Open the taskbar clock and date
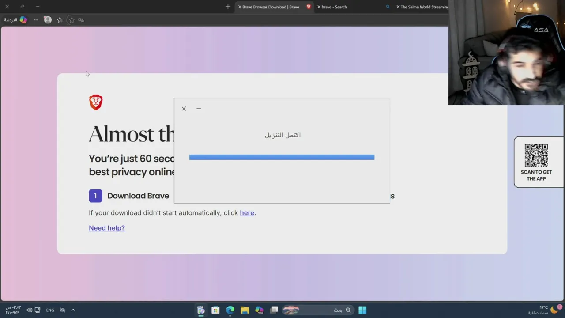The width and height of the screenshot is (565, 318). point(13,310)
